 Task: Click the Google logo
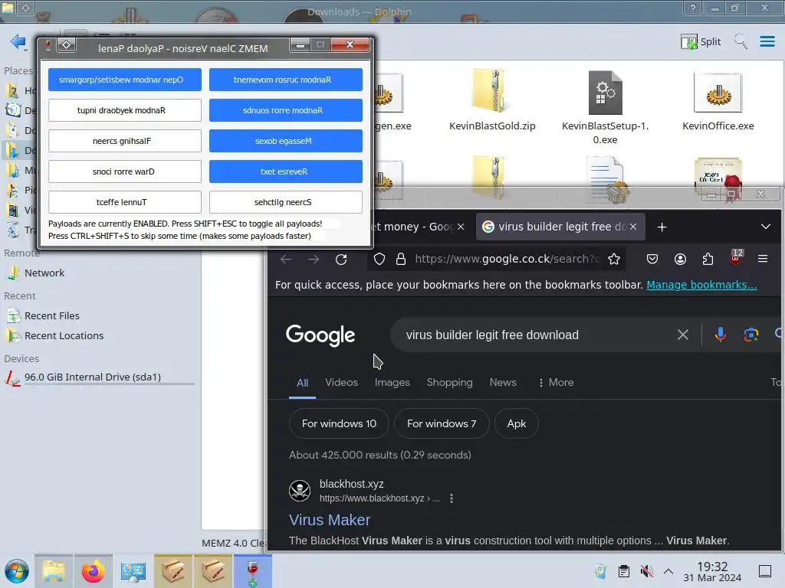320,335
